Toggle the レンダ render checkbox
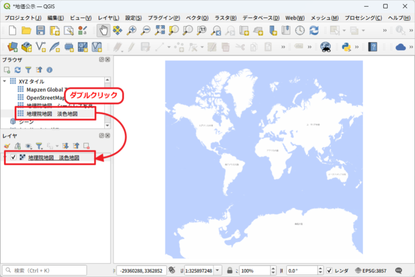 tap(330, 271)
